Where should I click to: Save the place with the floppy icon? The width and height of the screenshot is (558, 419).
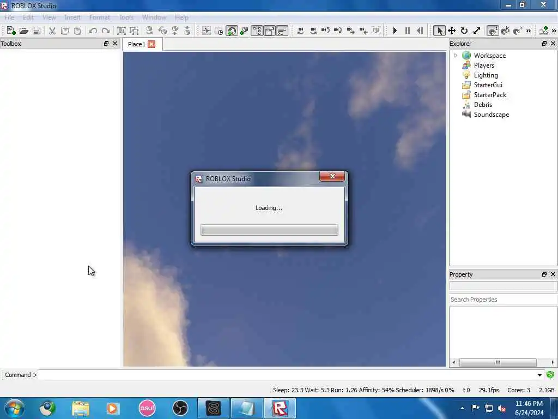[x=37, y=31]
